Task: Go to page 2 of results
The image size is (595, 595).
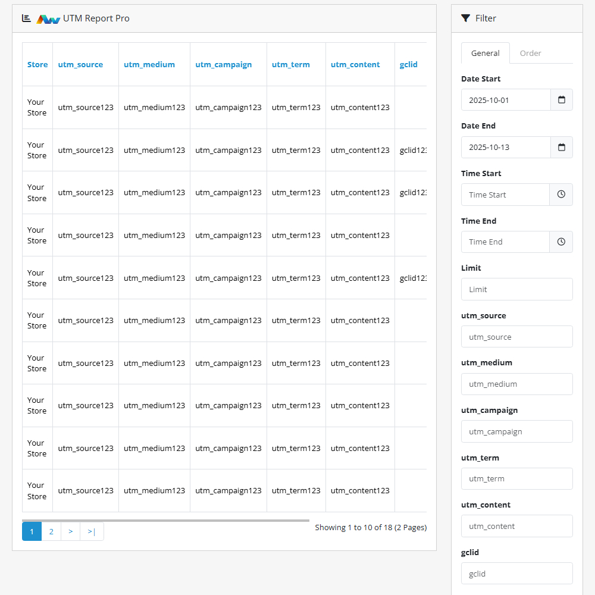Action: [x=51, y=531]
